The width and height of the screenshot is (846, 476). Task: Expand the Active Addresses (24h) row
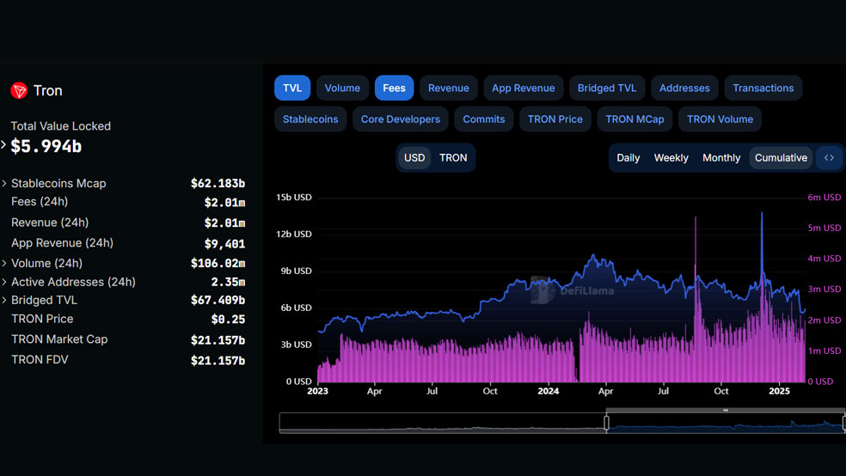tap(4, 282)
